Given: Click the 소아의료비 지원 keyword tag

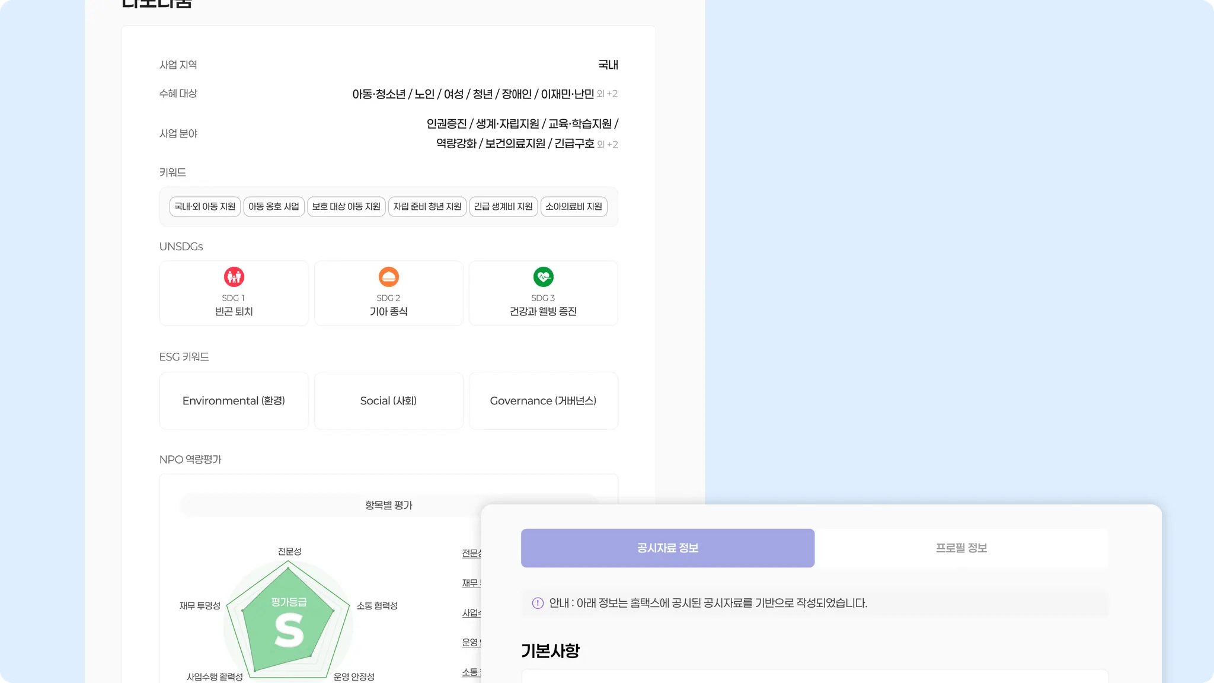Looking at the screenshot, I should [574, 206].
